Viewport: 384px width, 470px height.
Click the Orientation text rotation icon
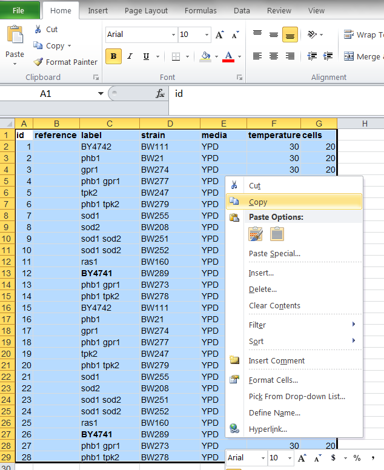(x=313, y=35)
